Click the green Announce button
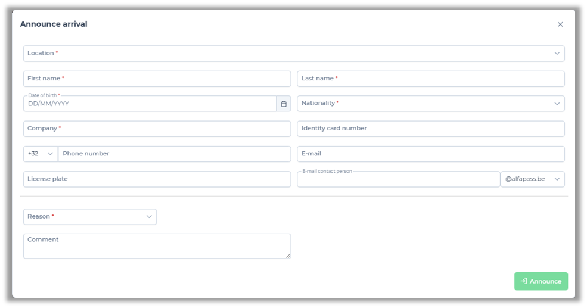587x308 pixels. pyautogui.click(x=541, y=281)
